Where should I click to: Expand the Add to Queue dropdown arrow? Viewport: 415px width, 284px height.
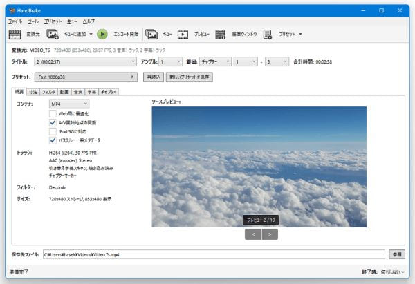tap(91, 34)
